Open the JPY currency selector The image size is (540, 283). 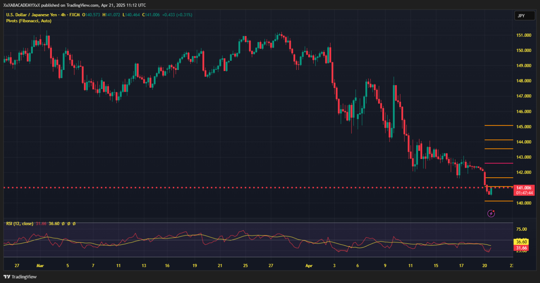(x=524, y=16)
